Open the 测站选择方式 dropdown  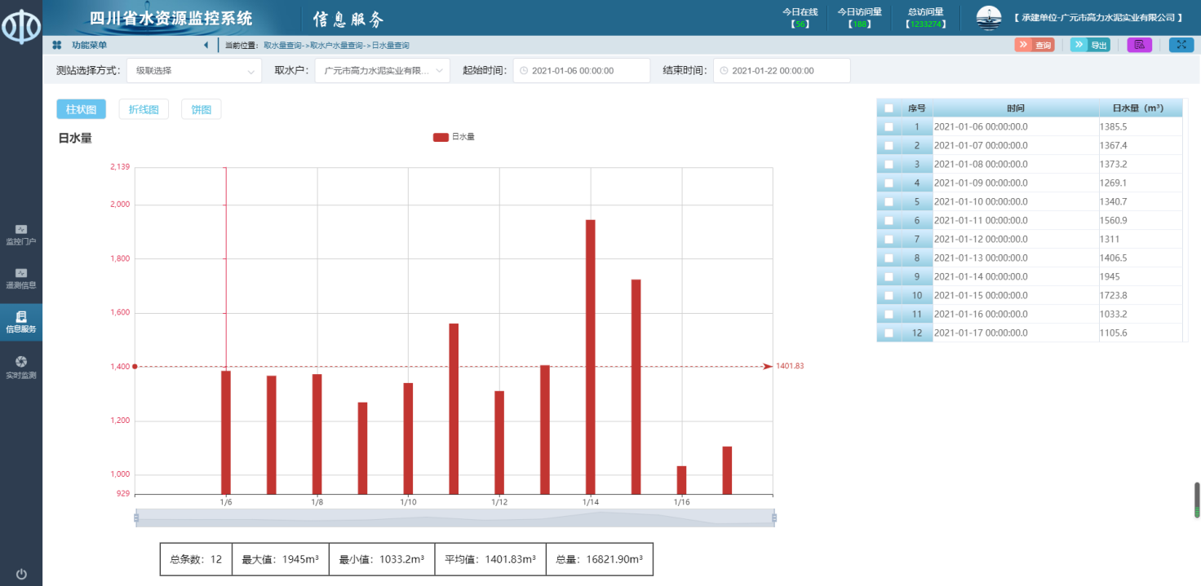(x=194, y=71)
